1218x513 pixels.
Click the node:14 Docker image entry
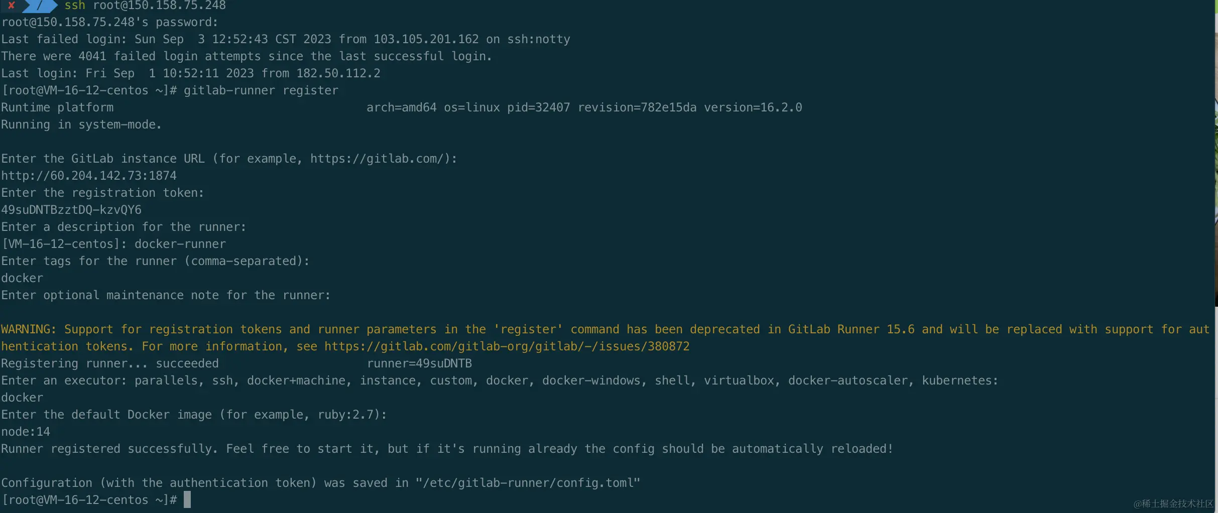coord(26,432)
